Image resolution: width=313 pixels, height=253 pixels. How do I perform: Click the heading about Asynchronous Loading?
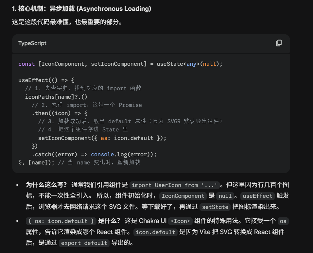81,9
